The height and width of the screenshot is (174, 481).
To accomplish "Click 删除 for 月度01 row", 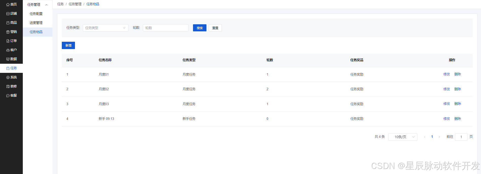I will click(457, 74).
